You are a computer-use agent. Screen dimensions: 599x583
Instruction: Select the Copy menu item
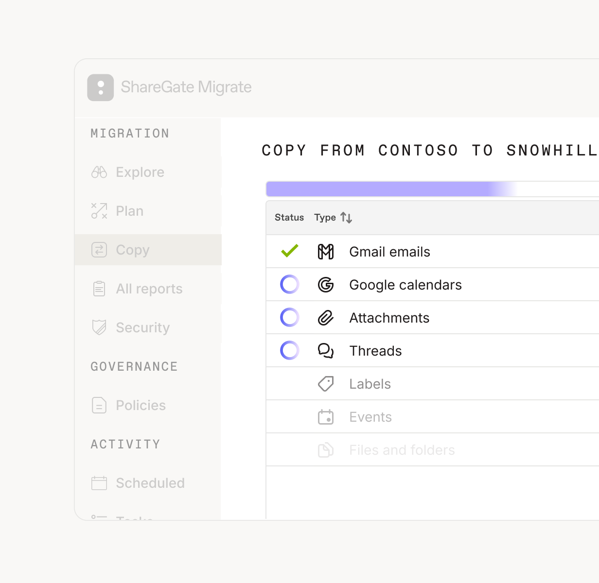click(148, 250)
